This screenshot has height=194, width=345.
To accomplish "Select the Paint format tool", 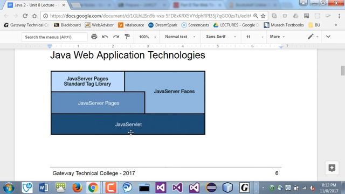I will click(x=127, y=37).
